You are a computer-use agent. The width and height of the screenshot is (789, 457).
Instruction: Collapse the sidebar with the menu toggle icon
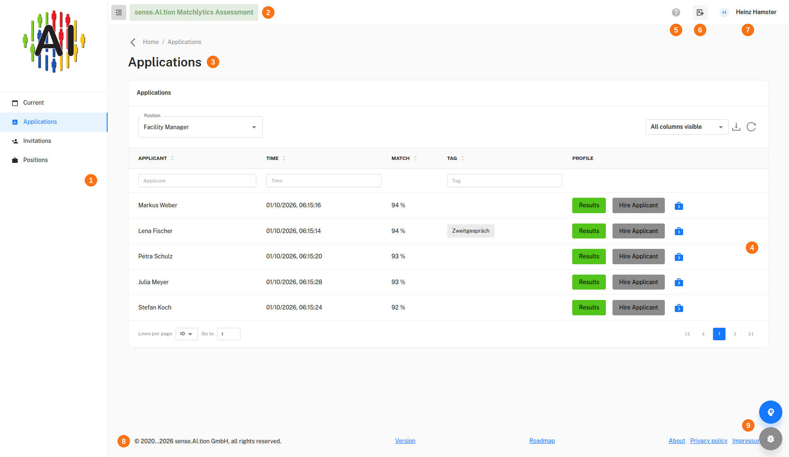click(x=119, y=12)
